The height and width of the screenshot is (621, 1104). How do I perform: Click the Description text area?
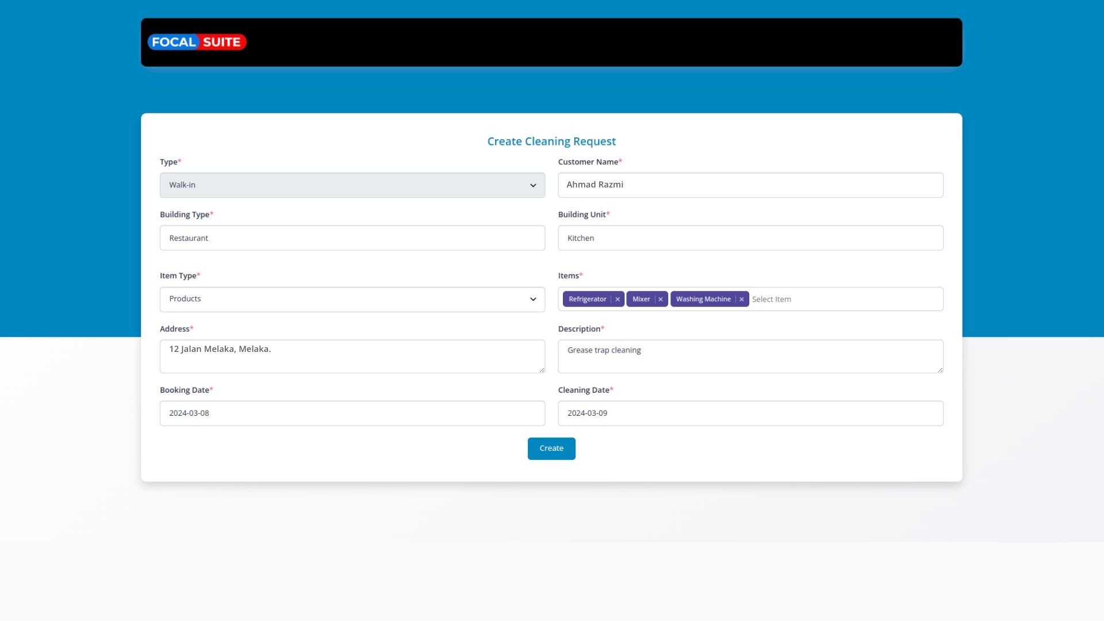point(750,356)
